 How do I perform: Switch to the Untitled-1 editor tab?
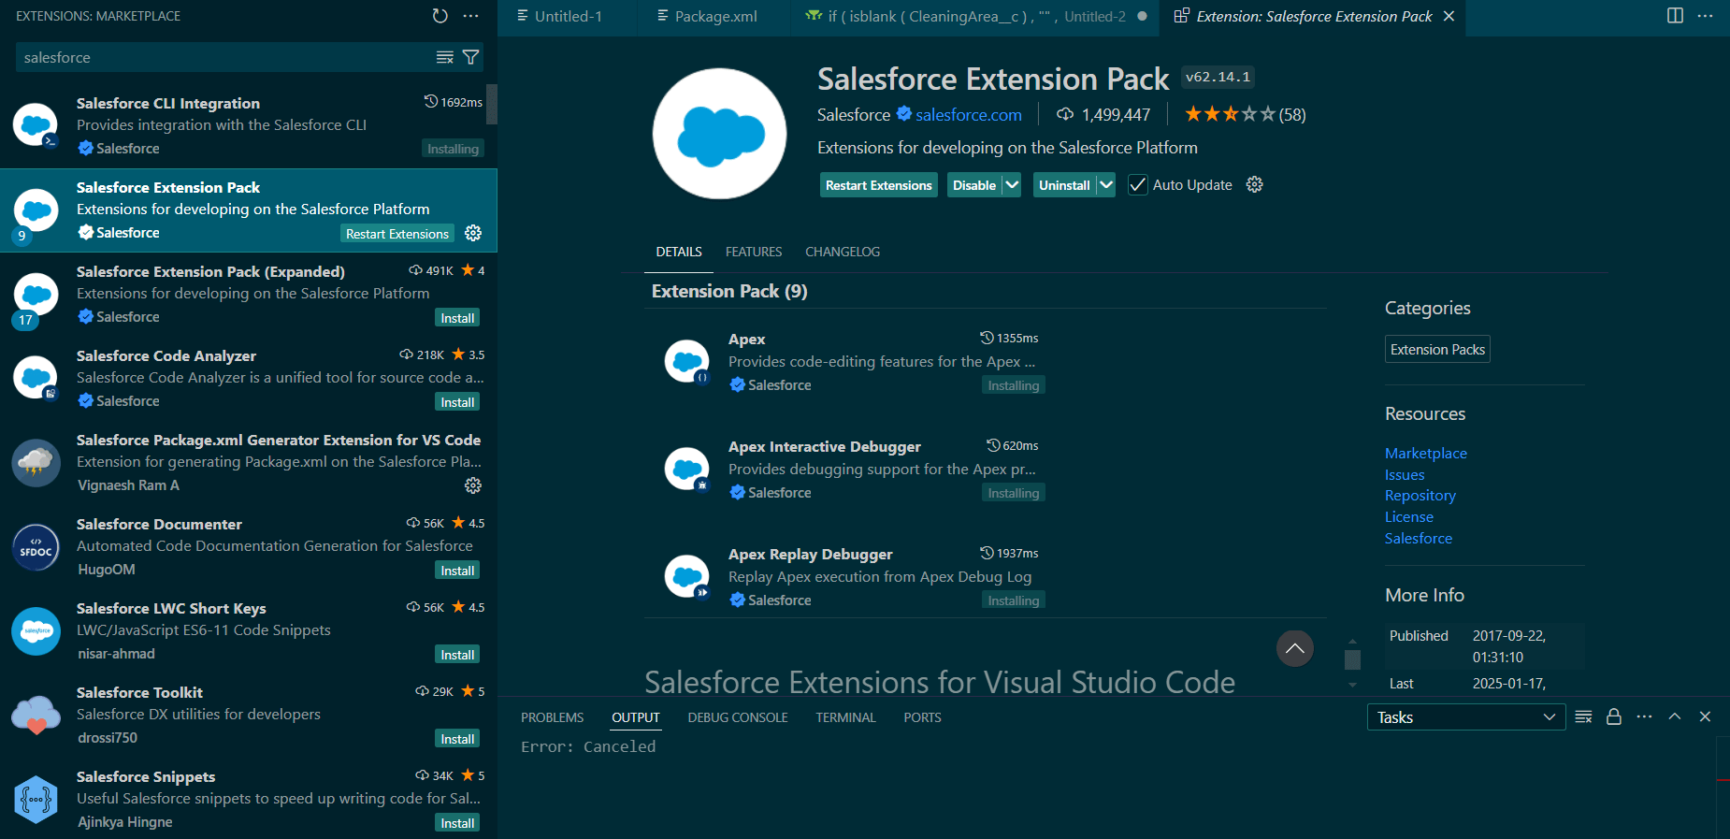click(568, 16)
